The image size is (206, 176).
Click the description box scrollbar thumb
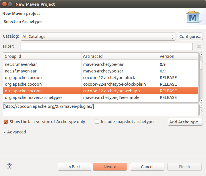point(201,110)
